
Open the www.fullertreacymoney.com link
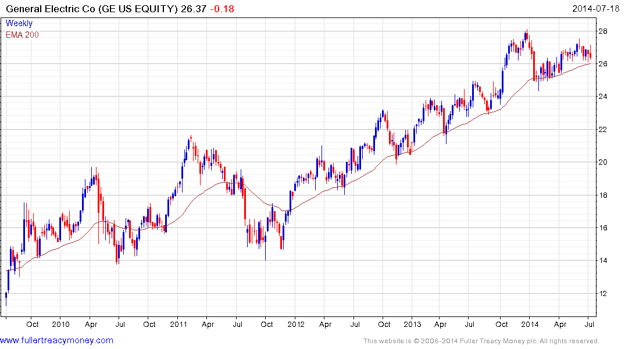[x=56, y=340]
